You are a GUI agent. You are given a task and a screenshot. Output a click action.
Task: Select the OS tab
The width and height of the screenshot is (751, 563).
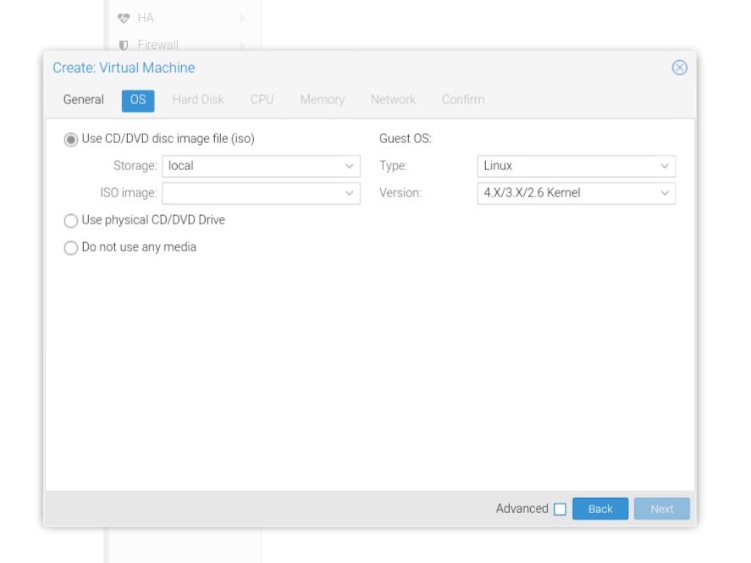point(138,100)
